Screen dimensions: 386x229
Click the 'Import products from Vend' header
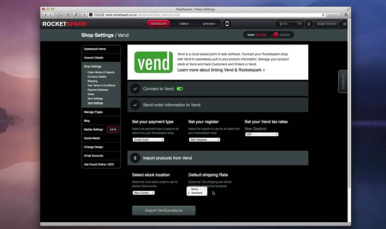(x=218, y=158)
